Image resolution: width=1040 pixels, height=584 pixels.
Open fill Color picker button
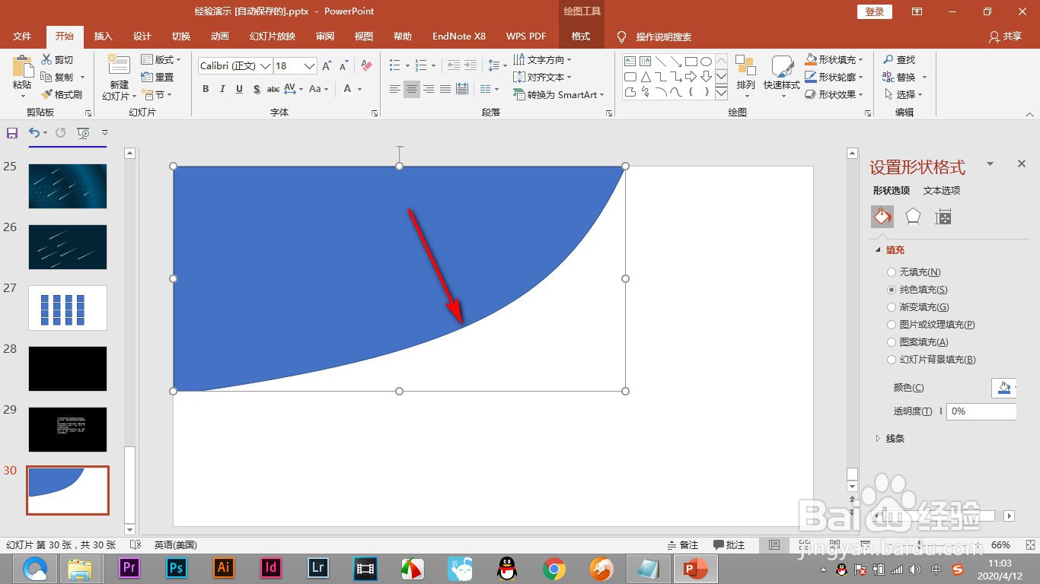(1004, 388)
